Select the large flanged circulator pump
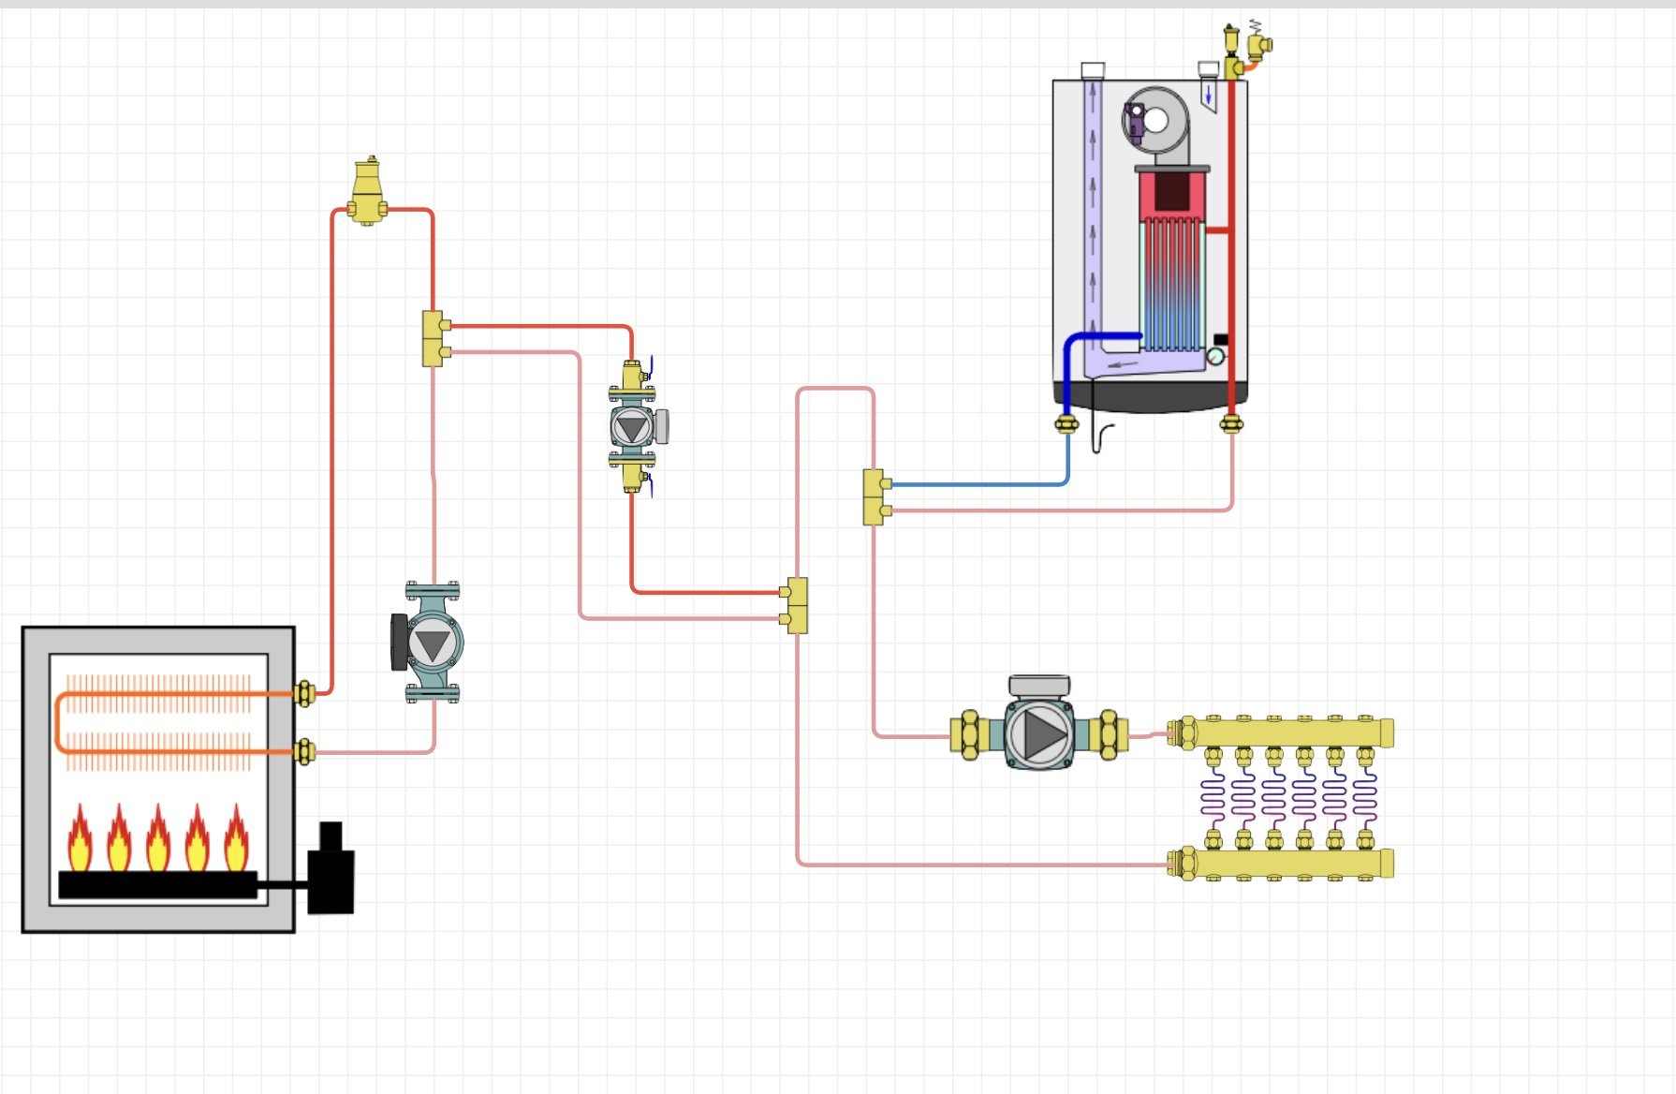Screen dimensions: 1676x1094 [x=427, y=643]
